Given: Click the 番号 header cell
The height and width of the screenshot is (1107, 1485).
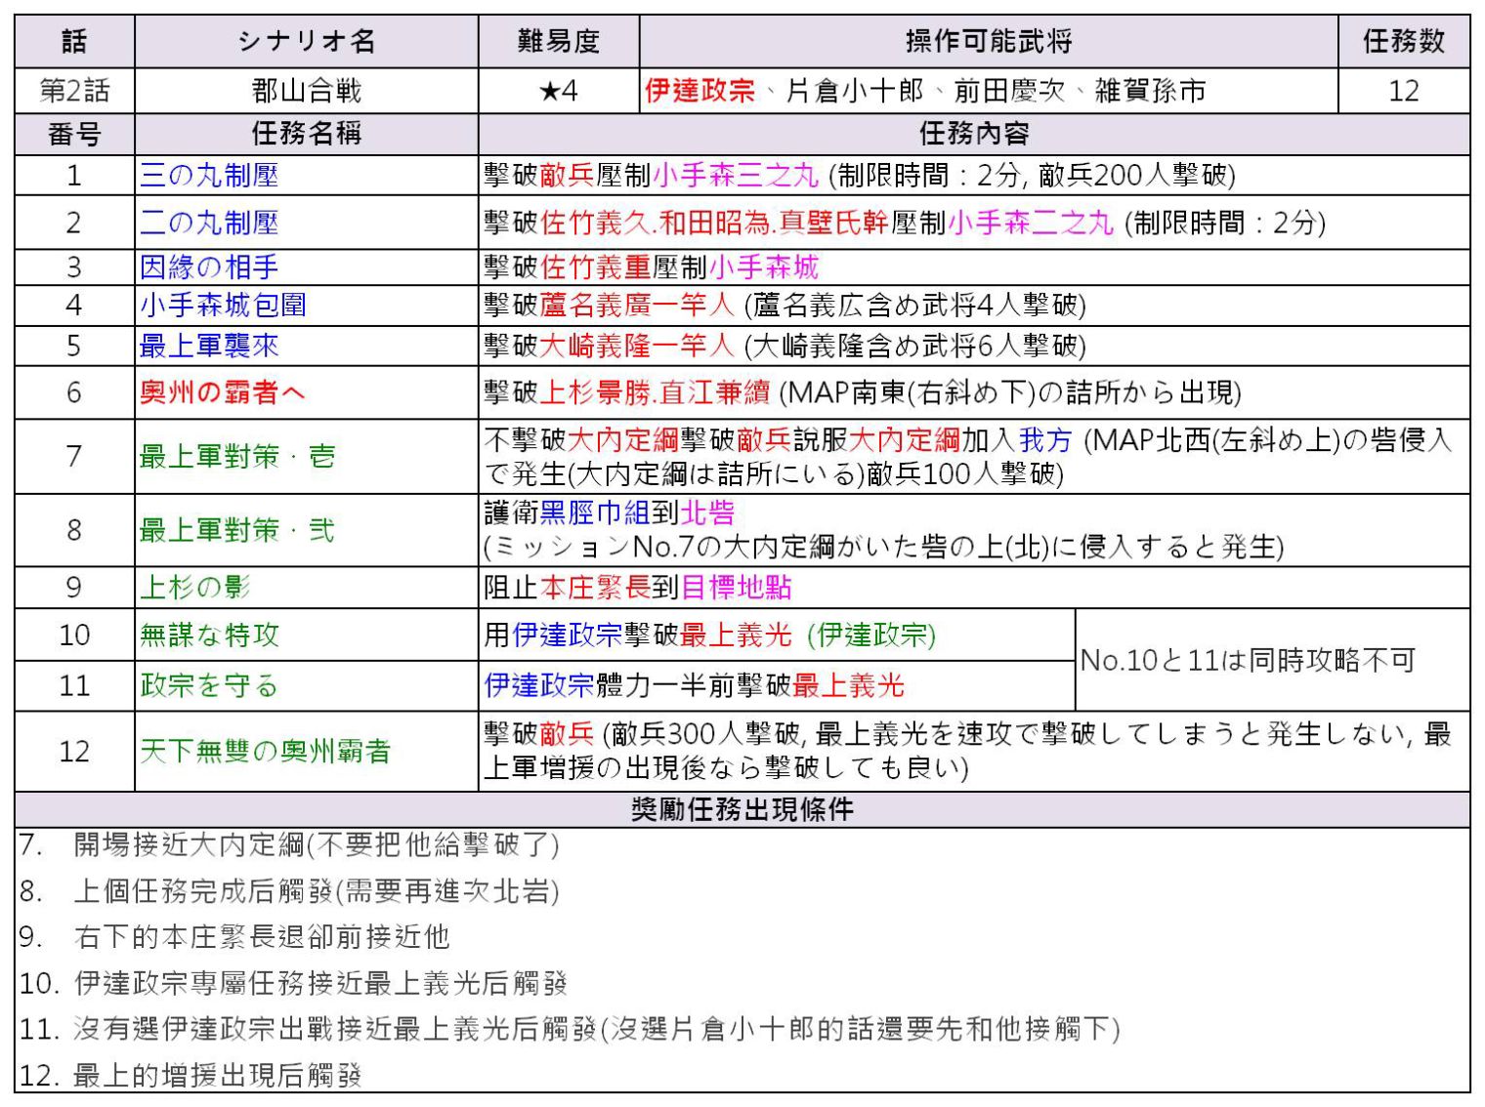Looking at the screenshot, I should (74, 134).
